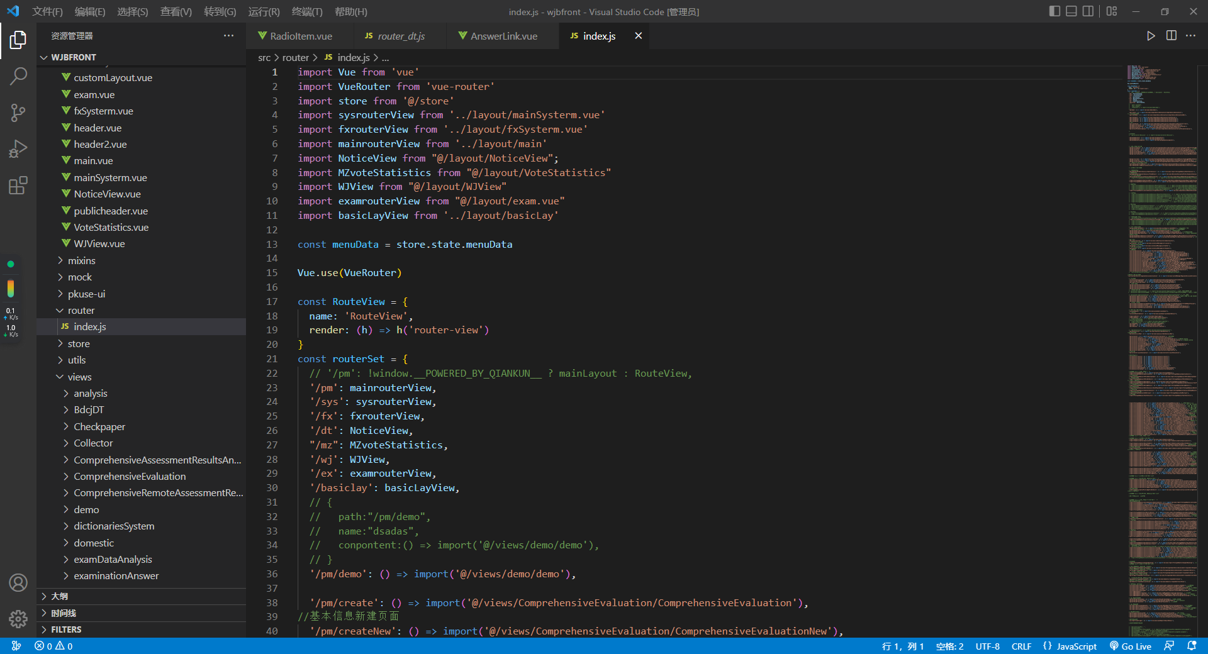Click the VS Code logo icon

coord(13,11)
